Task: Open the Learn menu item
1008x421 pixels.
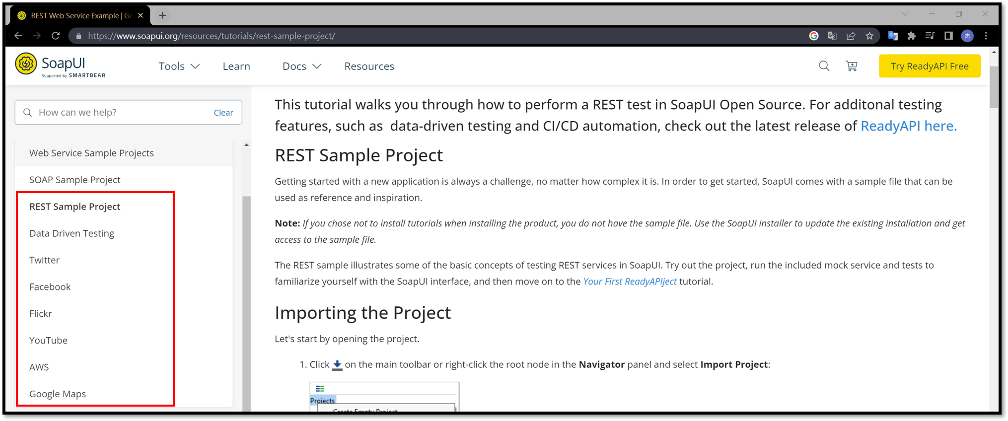Action: pos(236,66)
